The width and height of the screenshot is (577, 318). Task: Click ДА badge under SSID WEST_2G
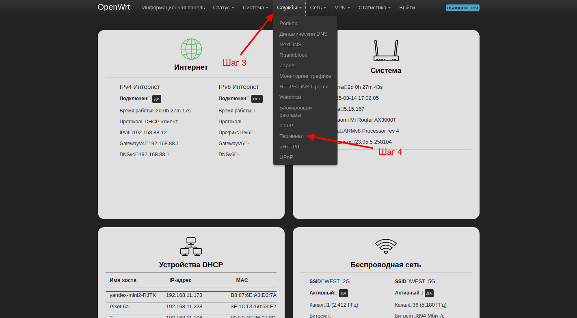[343, 293]
